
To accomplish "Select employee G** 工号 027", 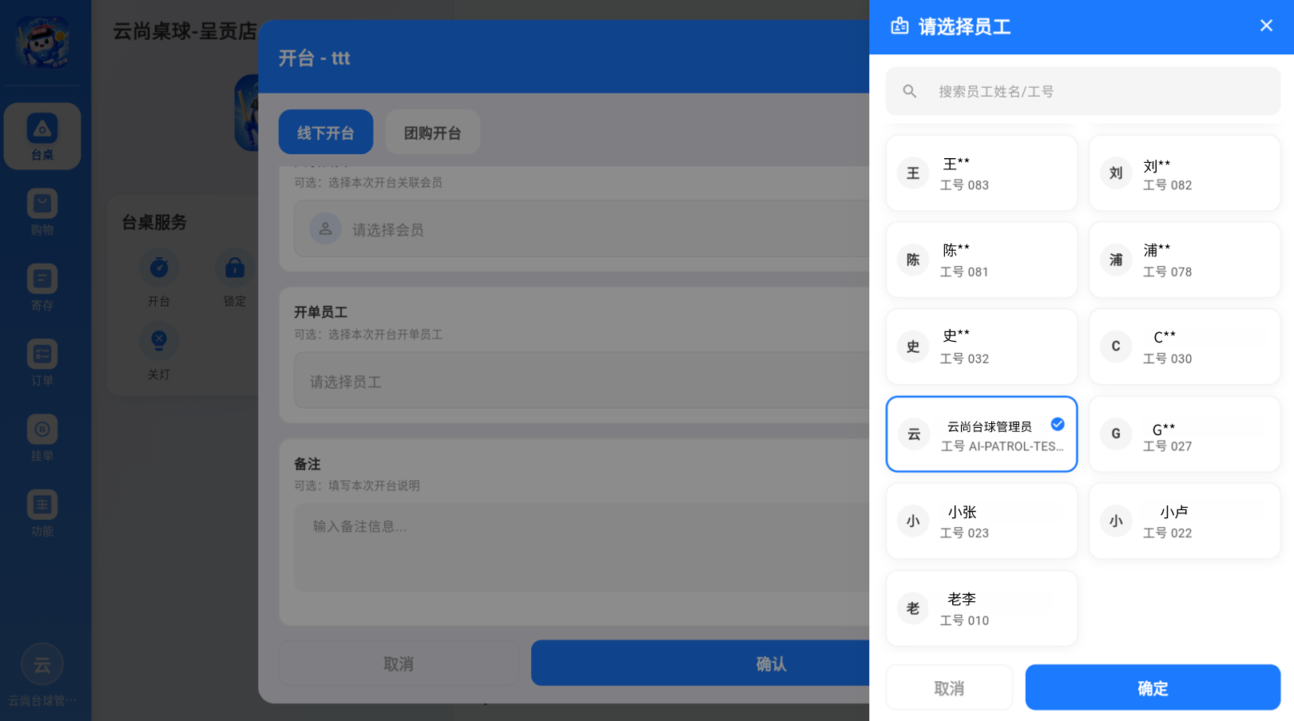I will click(x=1185, y=434).
